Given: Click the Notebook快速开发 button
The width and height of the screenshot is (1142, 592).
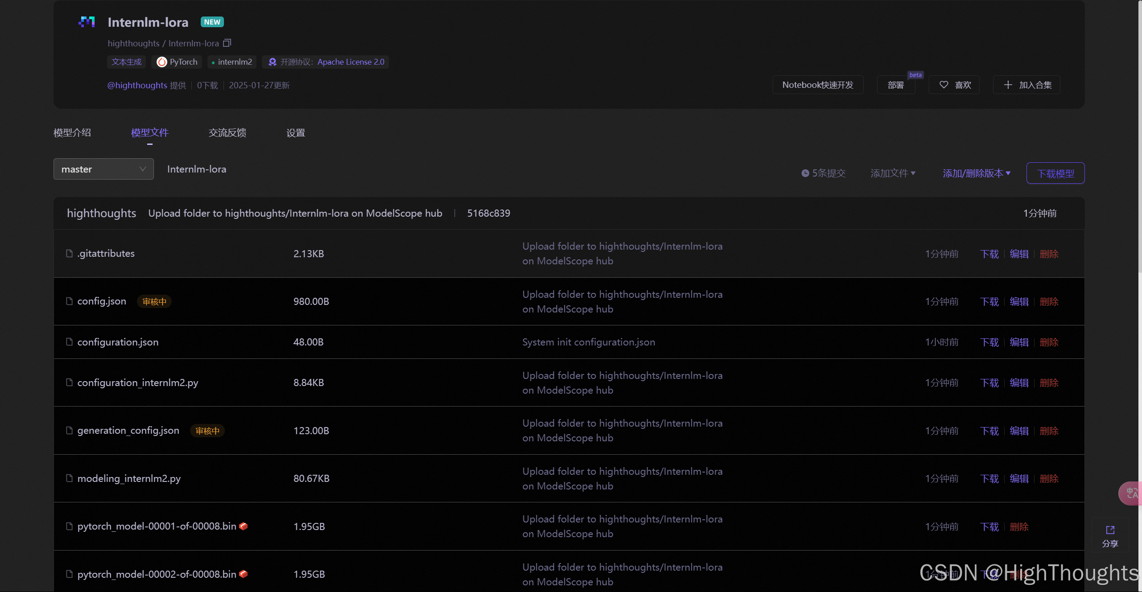Looking at the screenshot, I should tap(818, 85).
